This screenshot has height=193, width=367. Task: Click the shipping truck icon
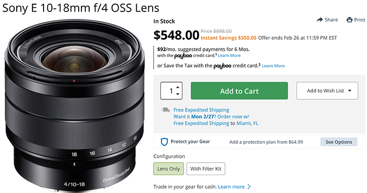pos(166,110)
